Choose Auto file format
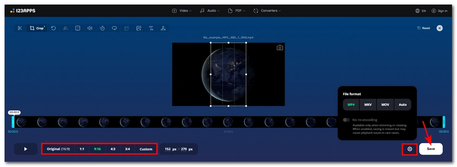The width and height of the screenshot is (457, 167). pos(403,105)
